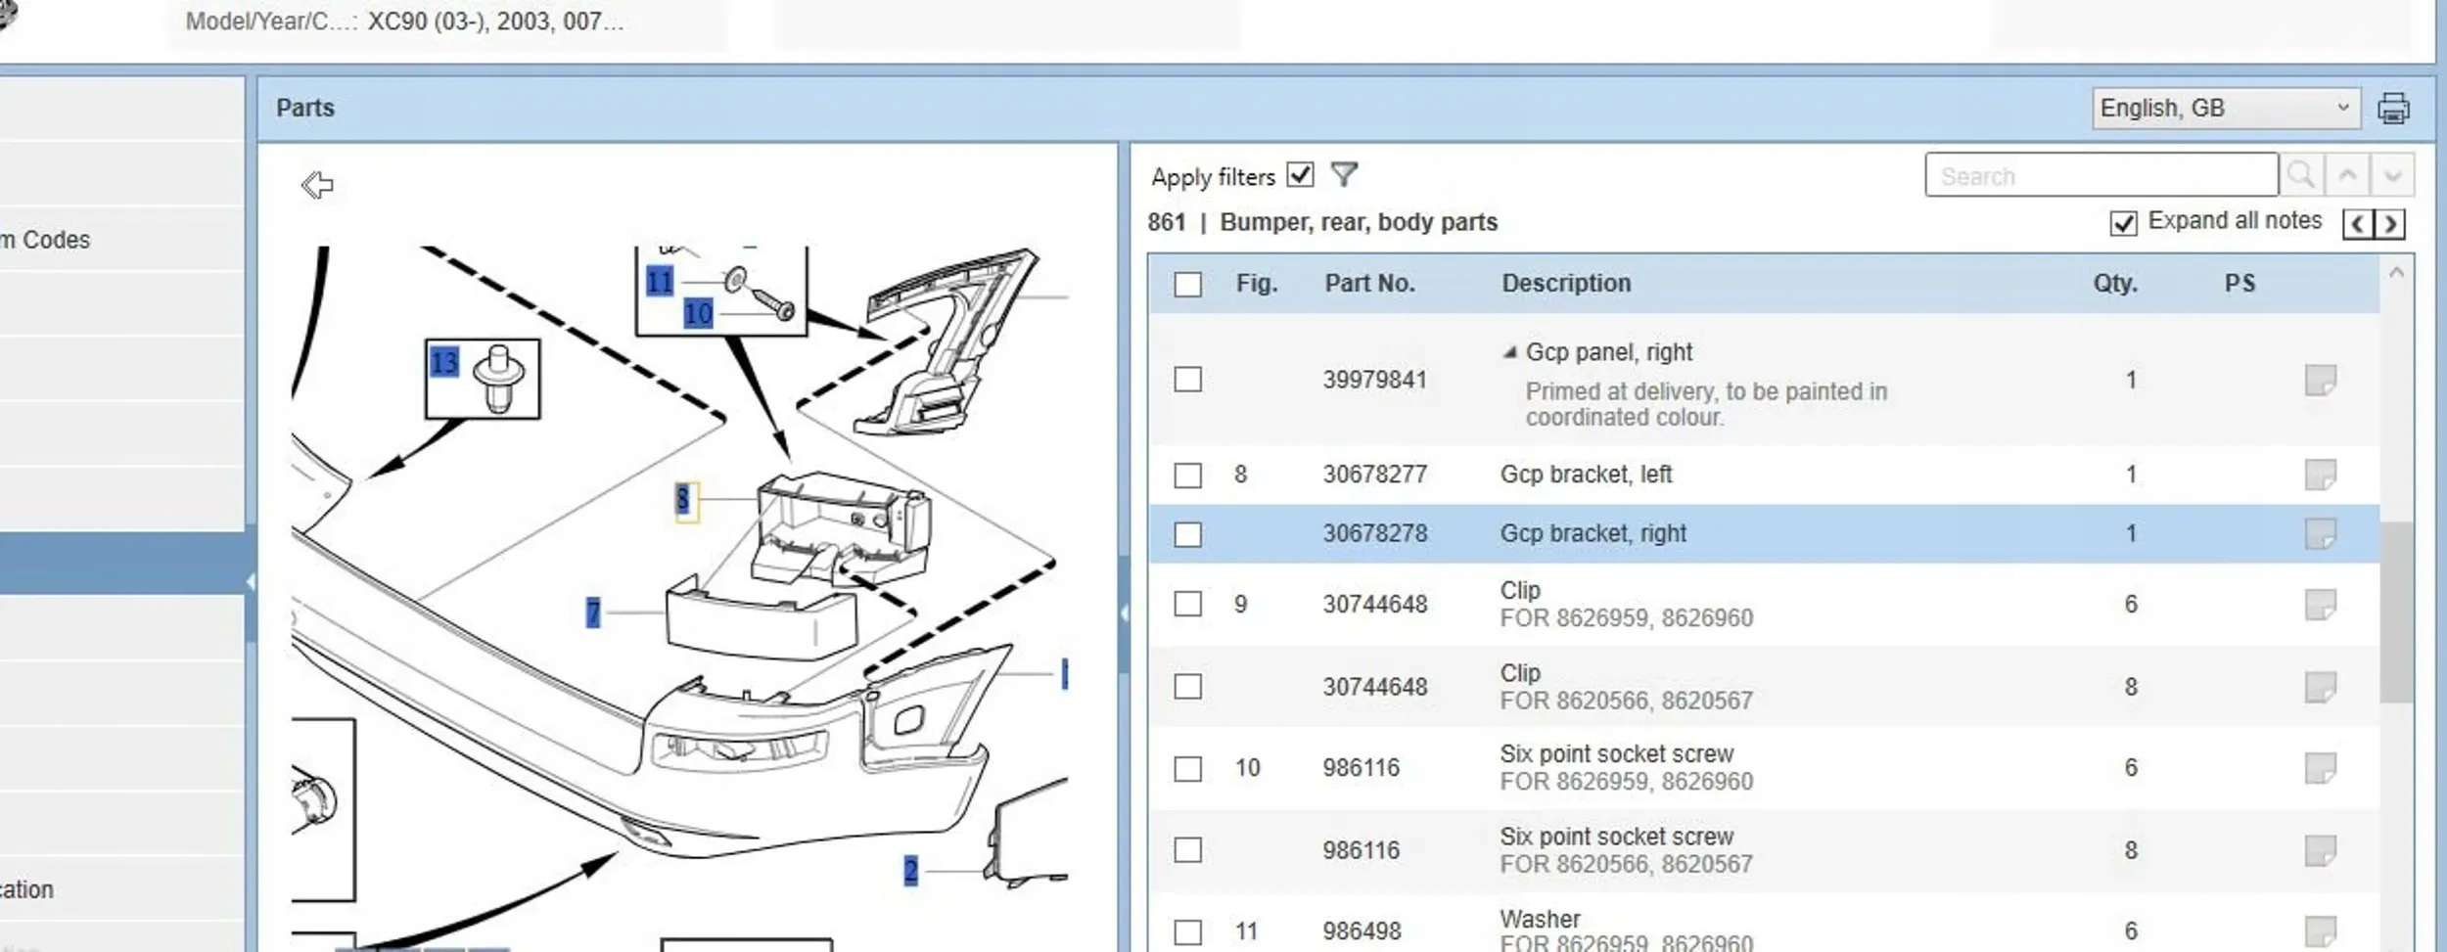Click the back arrow above the diagram

(317, 184)
